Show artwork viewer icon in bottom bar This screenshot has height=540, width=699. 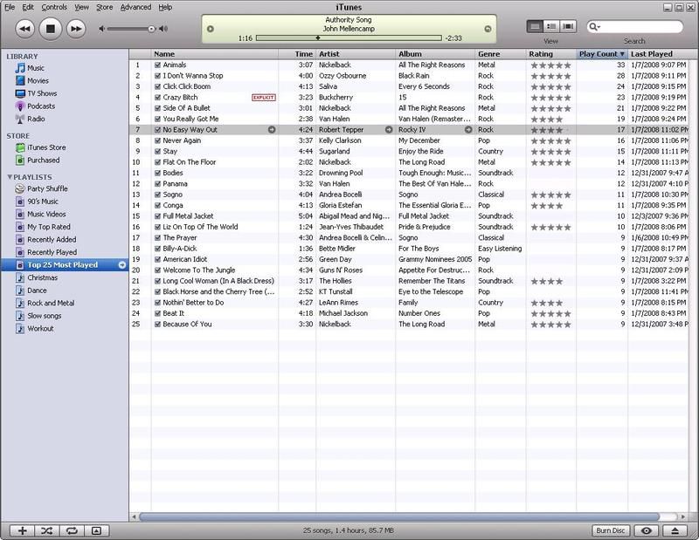tap(96, 530)
